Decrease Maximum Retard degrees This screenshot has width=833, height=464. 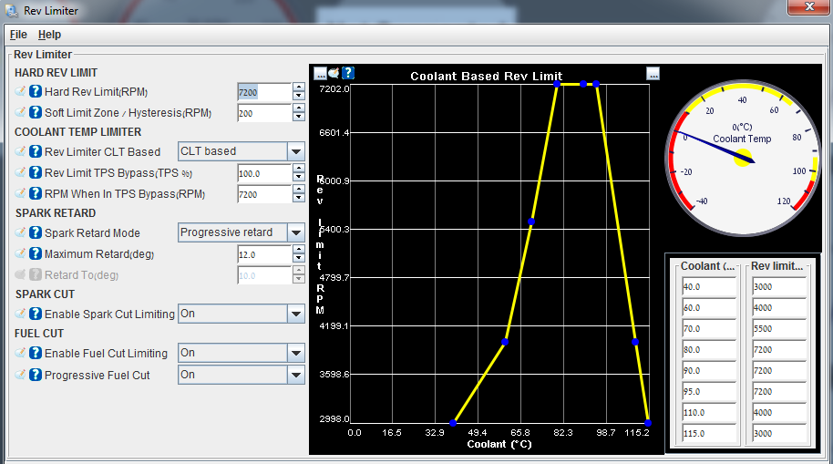[299, 258]
